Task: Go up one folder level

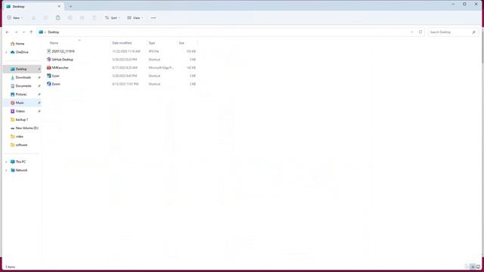Action: point(31,32)
